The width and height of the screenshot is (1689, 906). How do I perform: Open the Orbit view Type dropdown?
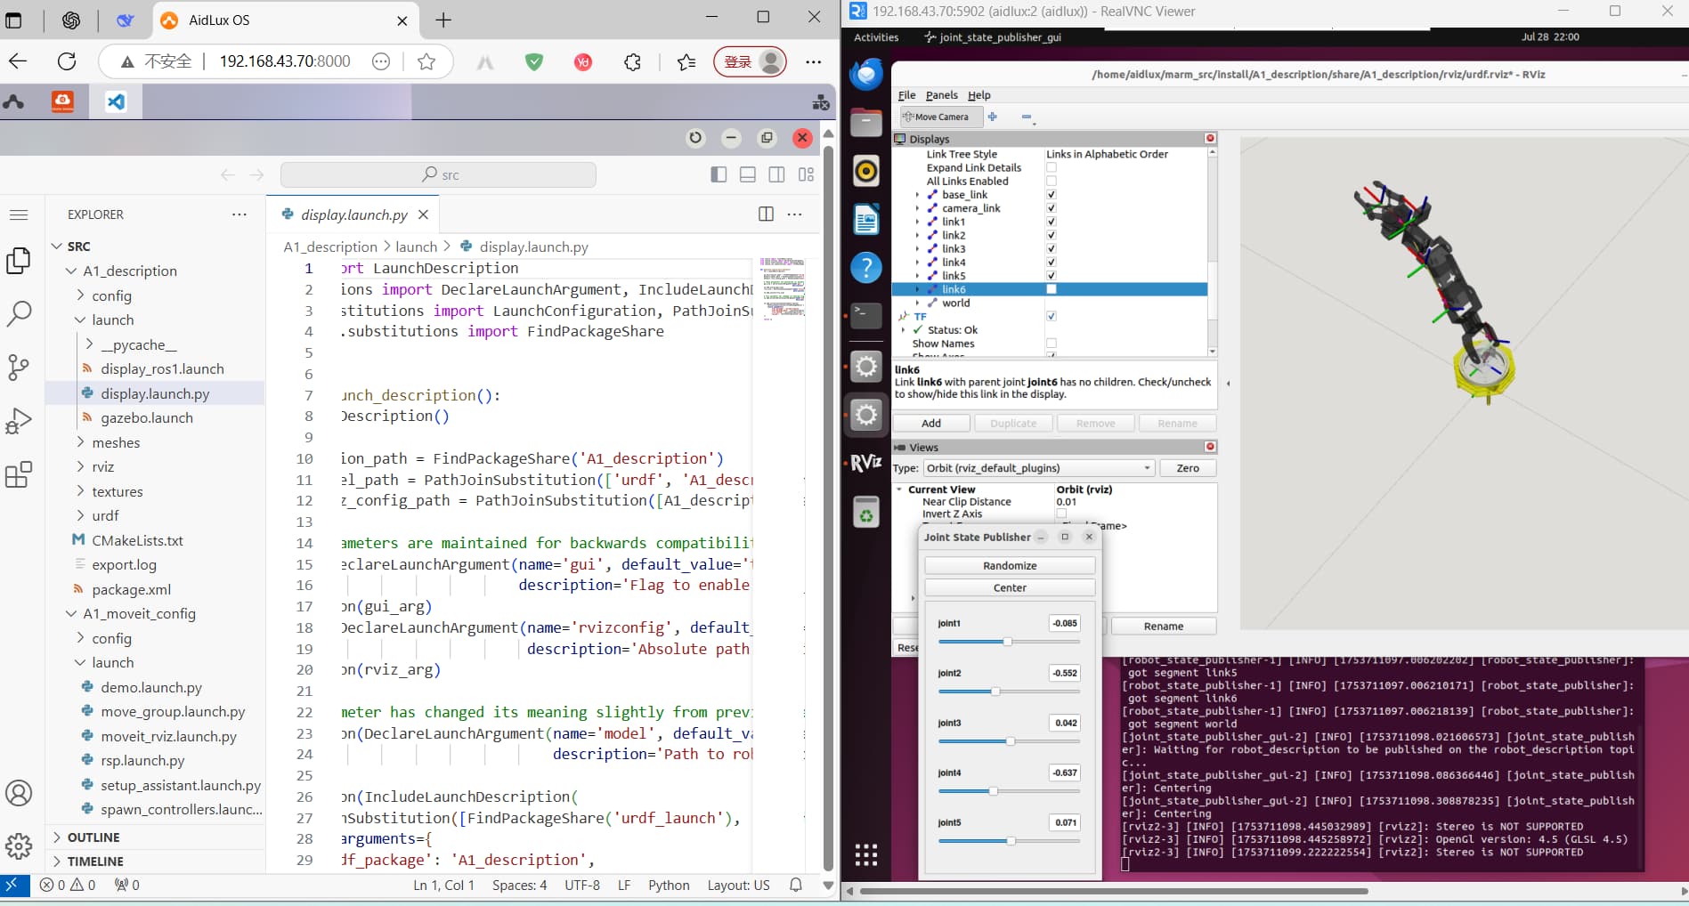click(x=1038, y=468)
